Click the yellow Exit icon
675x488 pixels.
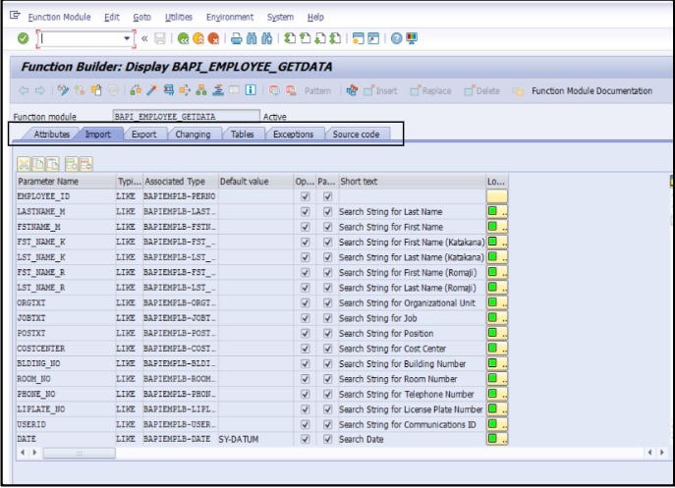198,38
